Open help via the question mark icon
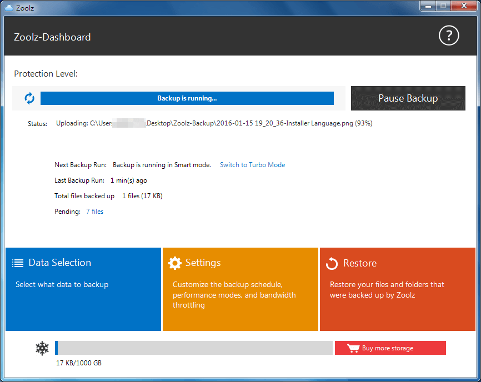481x382 pixels. point(449,36)
